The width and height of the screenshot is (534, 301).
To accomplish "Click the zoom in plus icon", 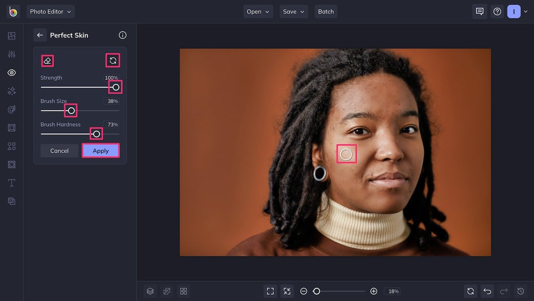I will click(373, 291).
